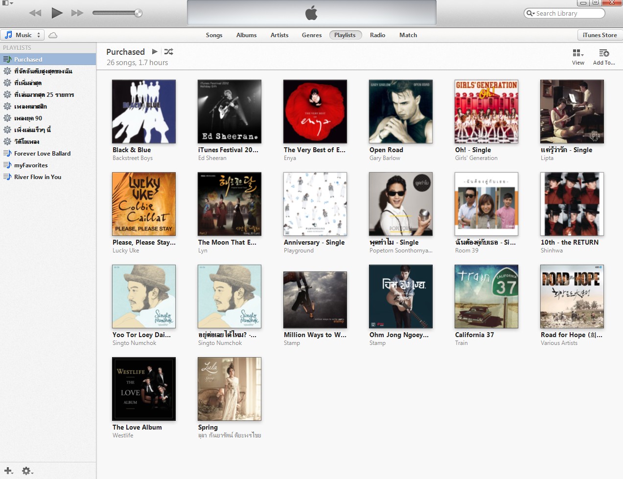
Task: Click the Next track fast-forward button
Action: [x=77, y=13]
